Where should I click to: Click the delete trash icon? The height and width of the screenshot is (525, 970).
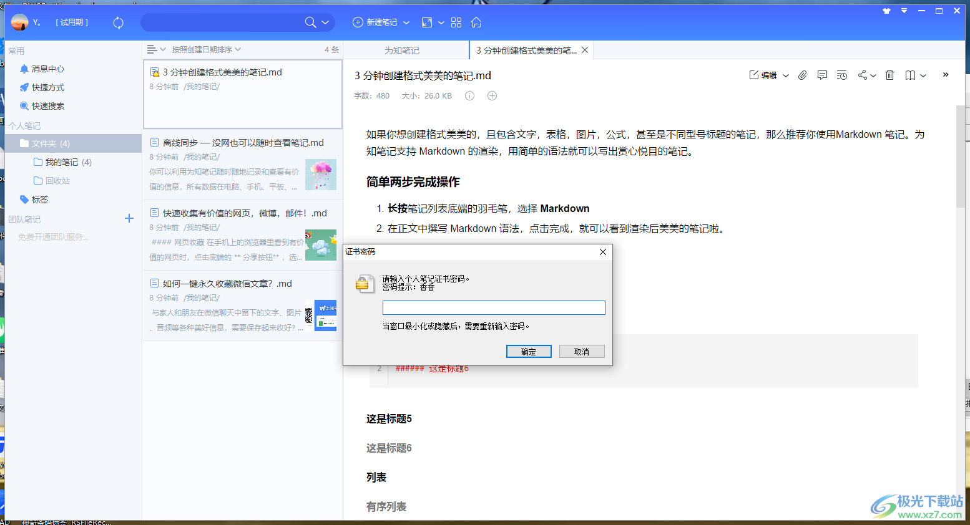(x=890, y=75)
